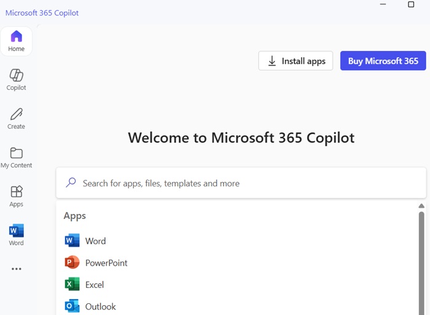Select the Excel text in Apps list
The width and height of the screenshot is (430, 315).
(x=95, y=284)
